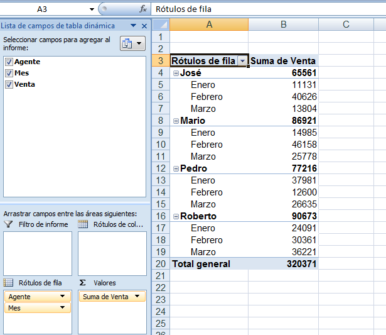
Task: Click the cell with value 46158
Action: click(283, 145)
